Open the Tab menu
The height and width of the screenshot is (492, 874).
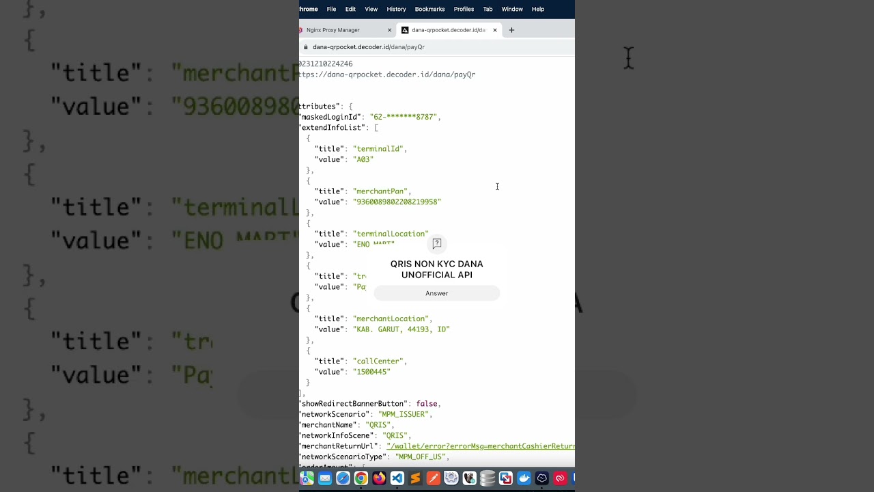[488, 9]
